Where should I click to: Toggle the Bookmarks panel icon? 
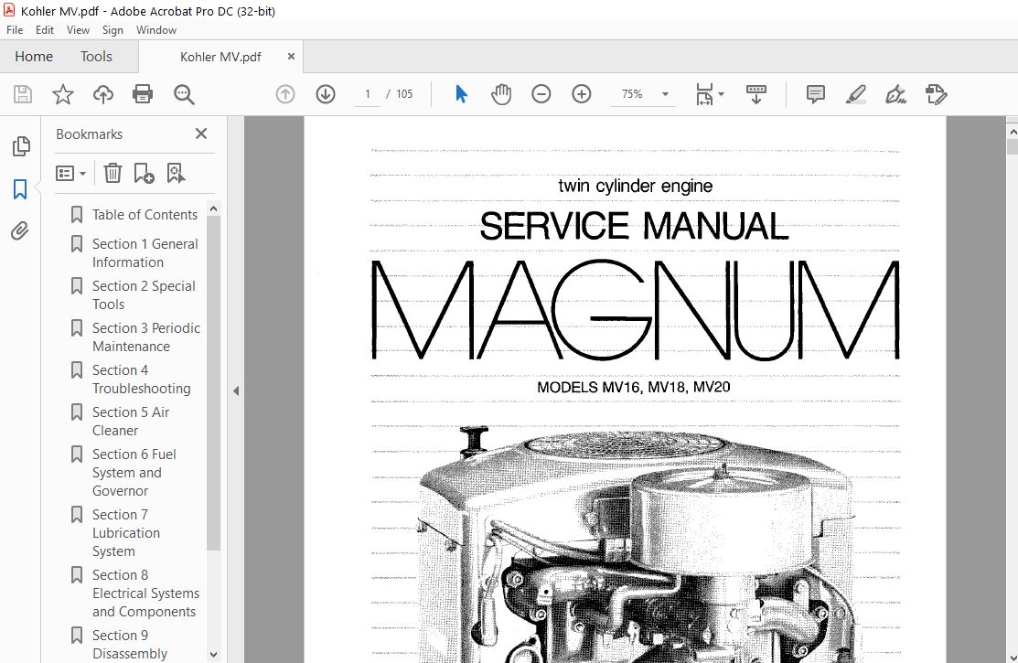(20, 189)
